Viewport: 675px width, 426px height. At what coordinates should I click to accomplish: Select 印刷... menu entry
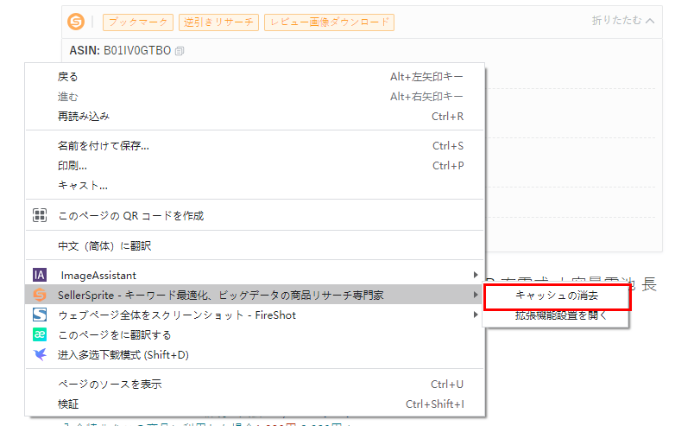click(x=255, y=165)
